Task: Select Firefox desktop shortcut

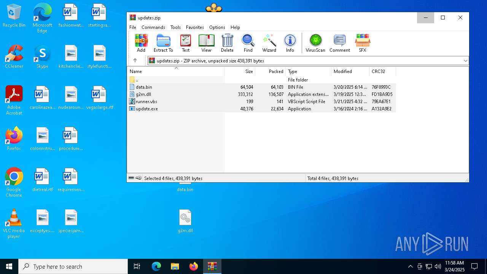Action: tap(14, 139)
